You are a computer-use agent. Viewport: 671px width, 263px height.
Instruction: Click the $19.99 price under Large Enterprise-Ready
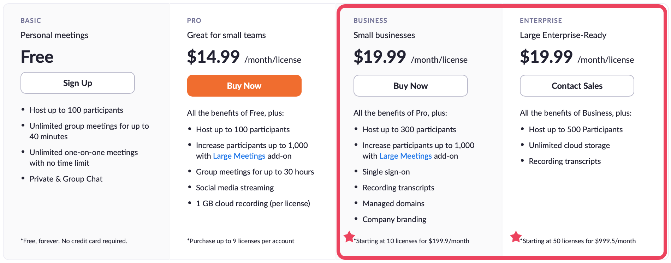[x=546, y=57]
